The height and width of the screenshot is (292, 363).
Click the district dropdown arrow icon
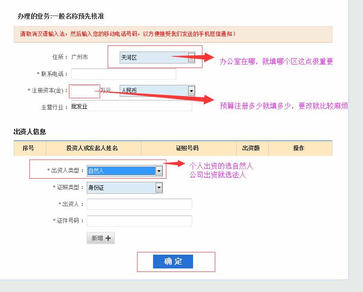(190, 58)
